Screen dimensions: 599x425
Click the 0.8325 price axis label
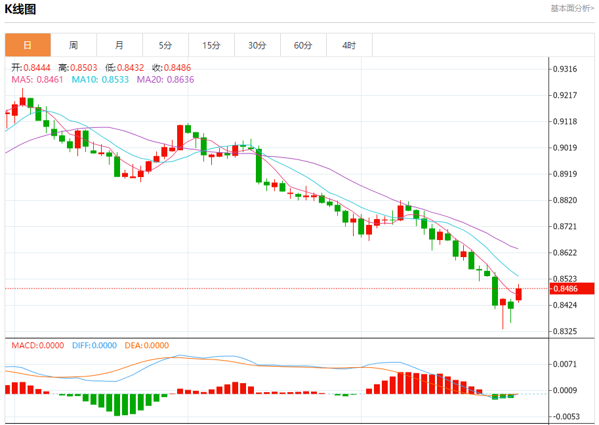pyautogui.click(x=565, y=331)
